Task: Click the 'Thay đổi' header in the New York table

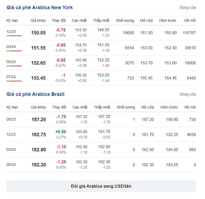Action: coord(59,20)
